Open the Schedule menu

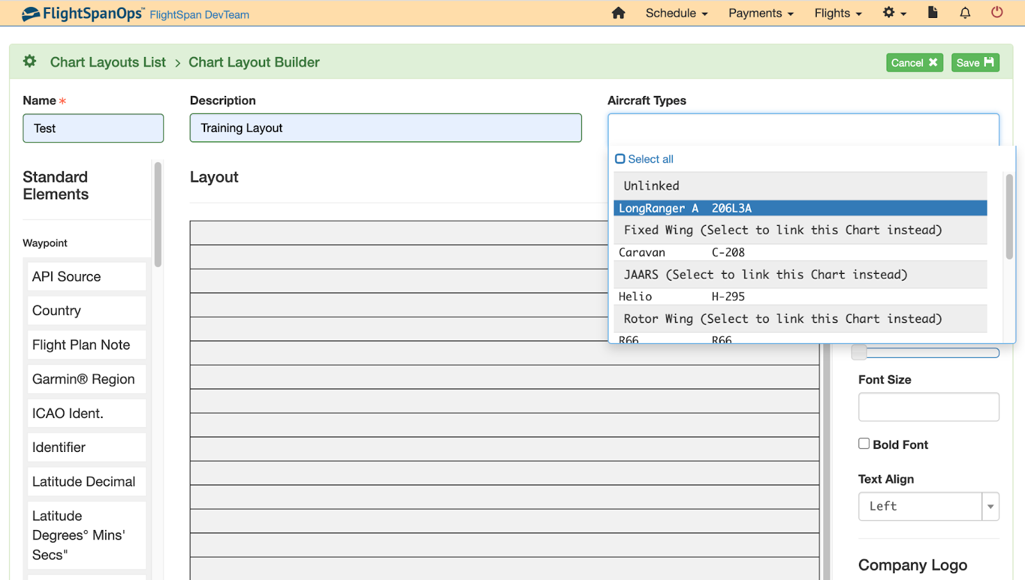[675, 13]
